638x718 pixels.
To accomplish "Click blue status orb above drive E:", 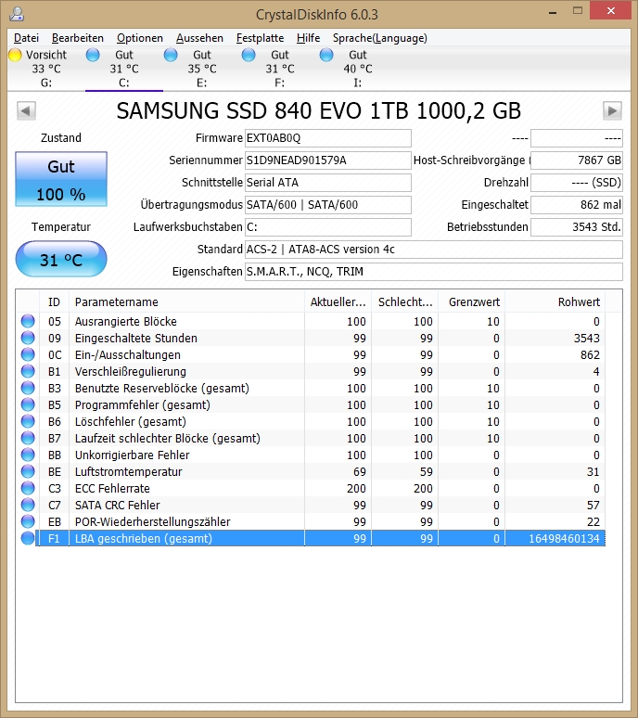I will (x=171, y=55).
